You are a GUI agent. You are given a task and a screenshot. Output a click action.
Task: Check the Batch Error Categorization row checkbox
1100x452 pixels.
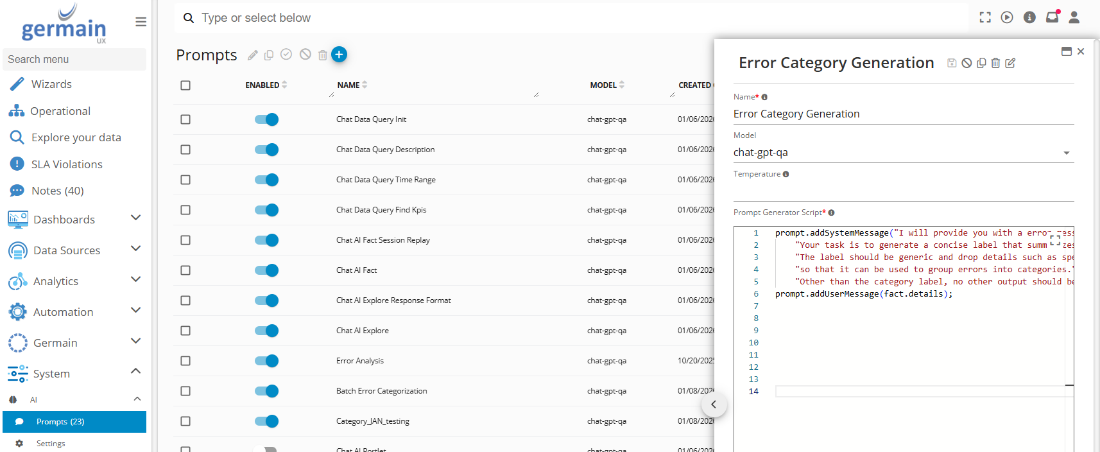coord(185,391)
